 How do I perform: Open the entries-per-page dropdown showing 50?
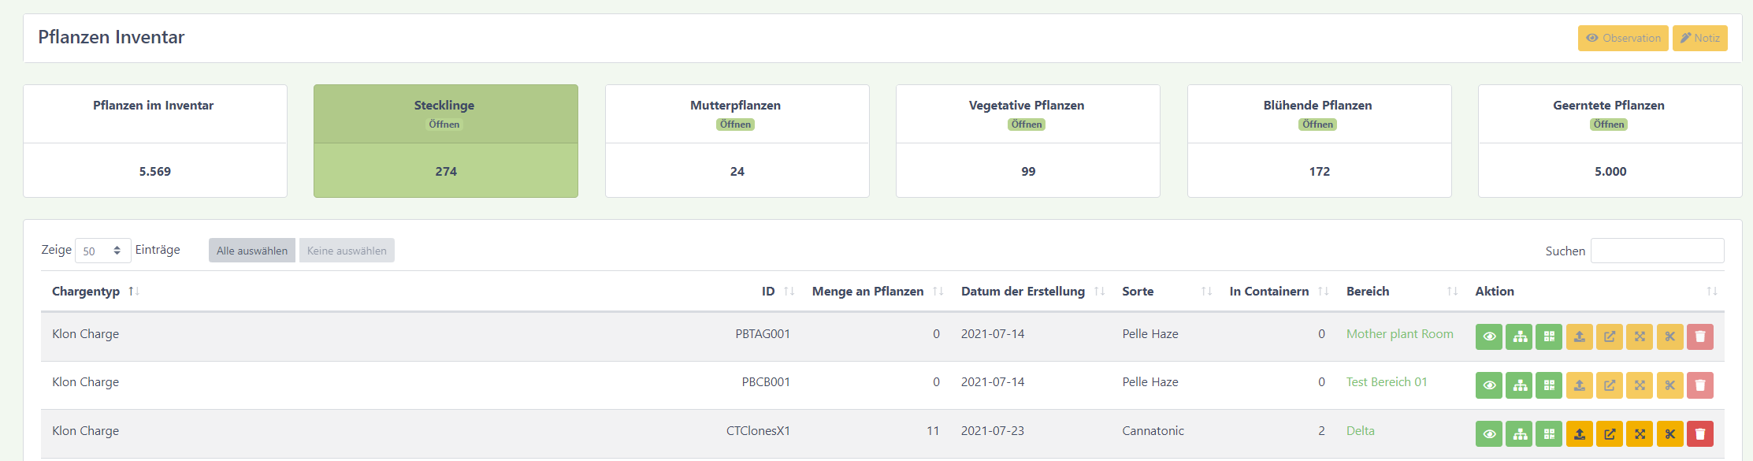(102, 251)
